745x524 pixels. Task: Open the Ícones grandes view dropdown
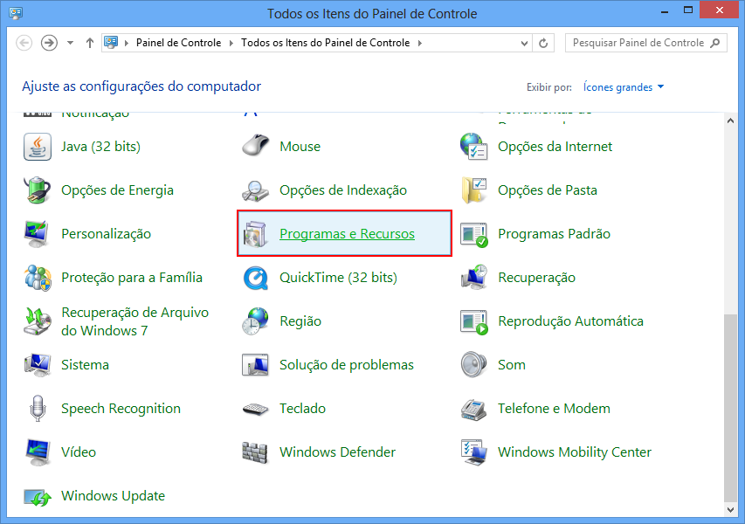tap(624, 87)
